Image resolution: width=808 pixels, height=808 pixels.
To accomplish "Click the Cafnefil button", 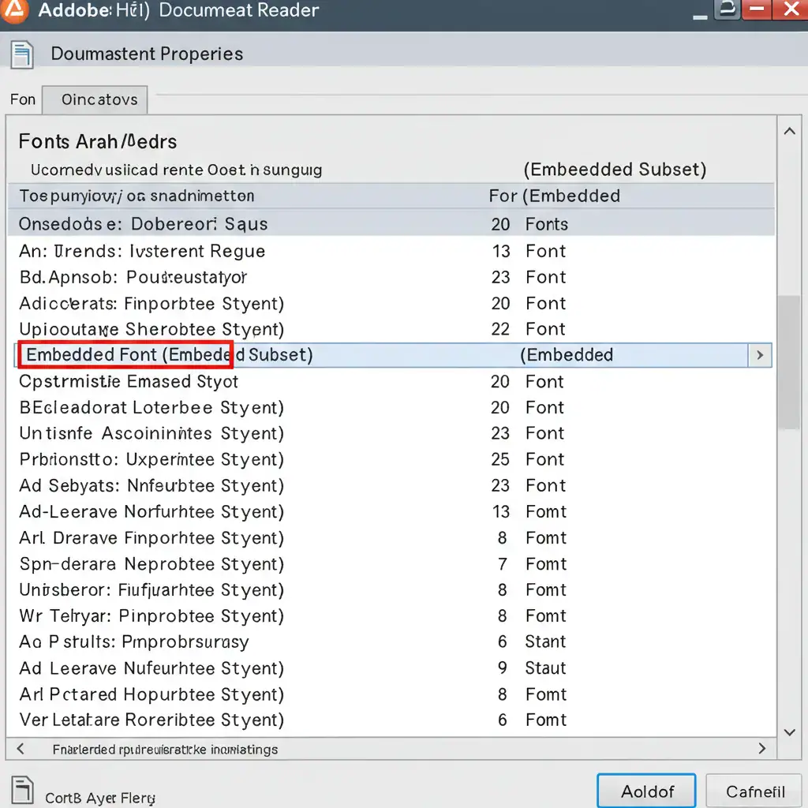I will [755, 791].
